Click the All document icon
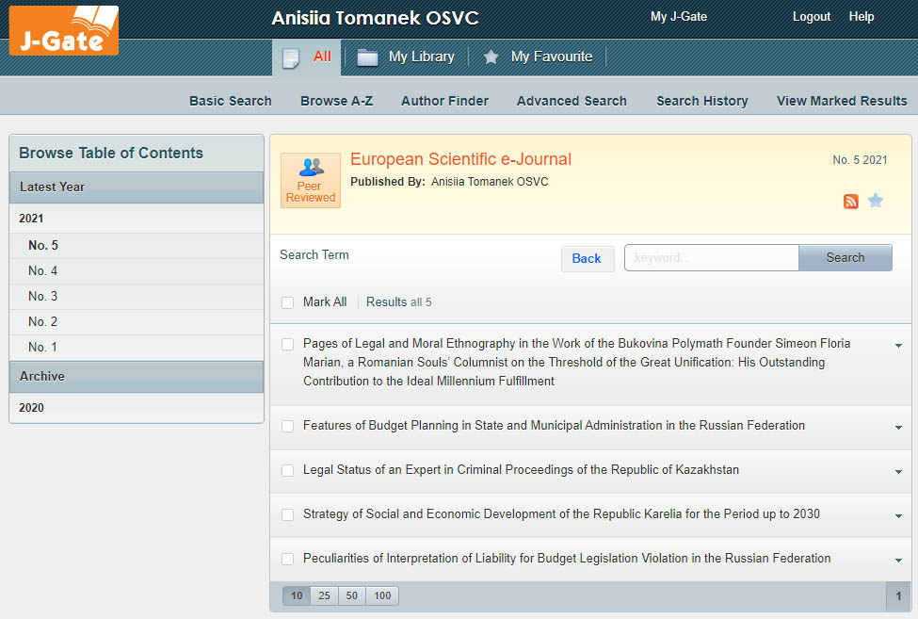The height and width of the screenshot is (619, 918). (x=291, y=57)
